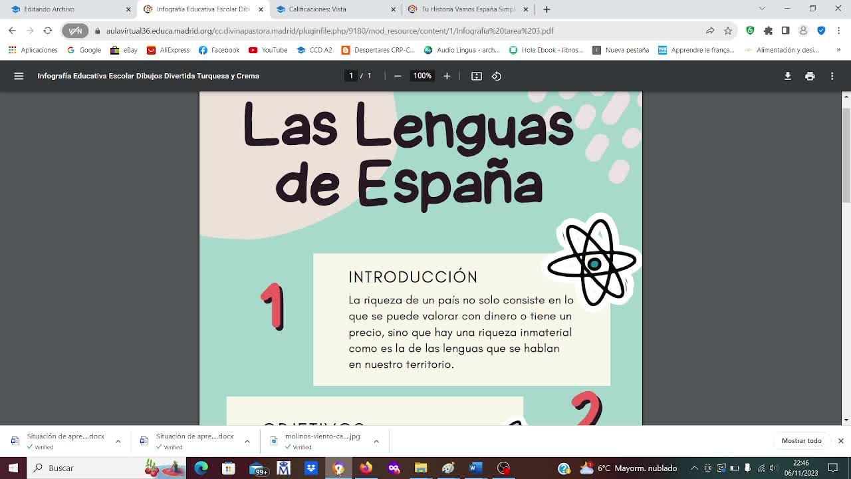Open the Google bookmark
Viewport: 851px width, 479px height.
click(x=84, y=50)
